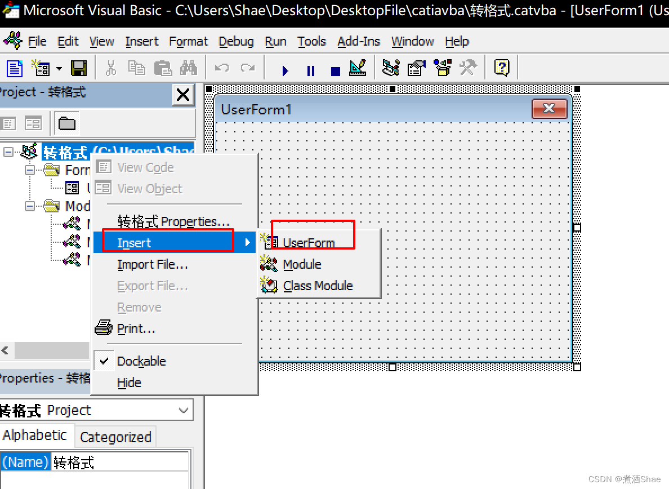This screenshot has height=489, width=669.
Task: Toggle Design Mode toolbar icon
Action: pos(358,68)
